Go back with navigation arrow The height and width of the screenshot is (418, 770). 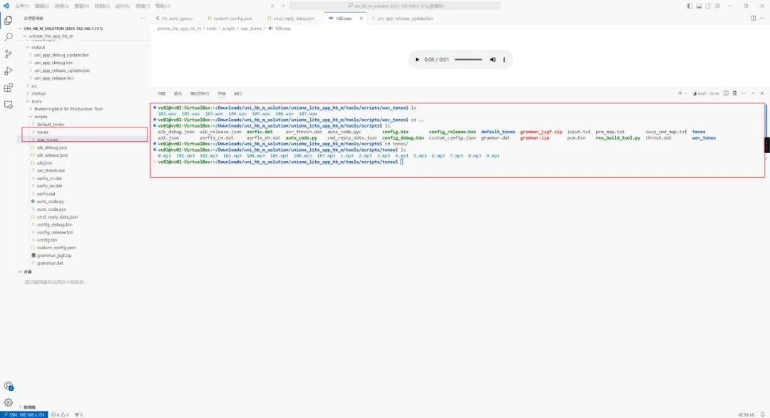272,6
